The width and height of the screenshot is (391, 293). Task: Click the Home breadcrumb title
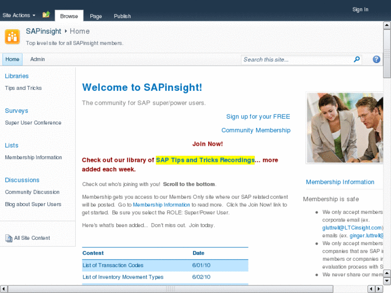tap(80, 31)
